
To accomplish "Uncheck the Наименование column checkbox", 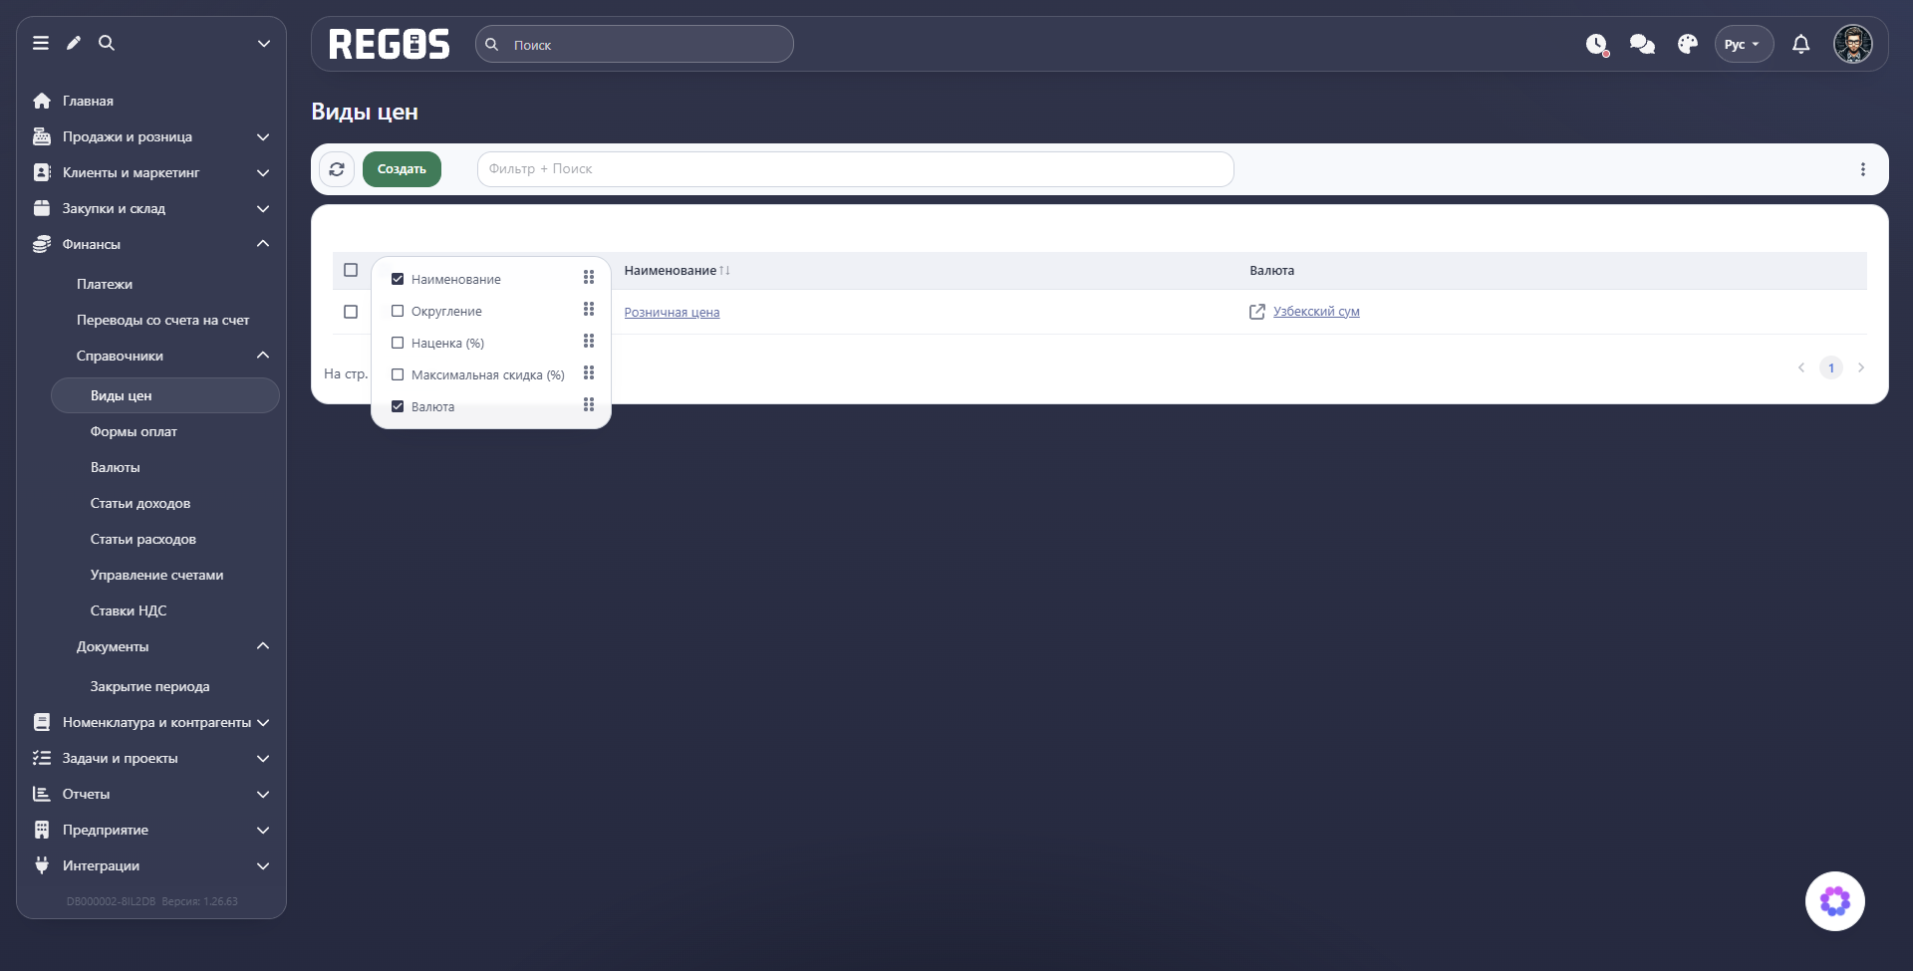I will click(398, 279).
